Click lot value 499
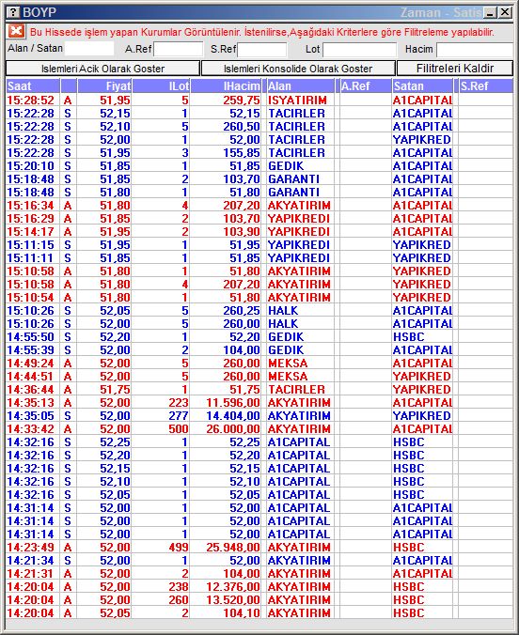Screen dimensions: 519x635 point(179,548)
